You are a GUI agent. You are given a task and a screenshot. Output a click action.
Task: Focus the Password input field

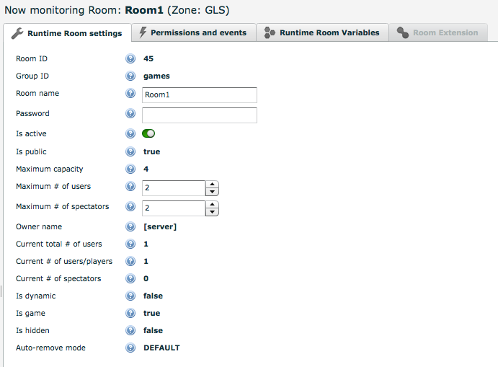[x=199, y=115]
